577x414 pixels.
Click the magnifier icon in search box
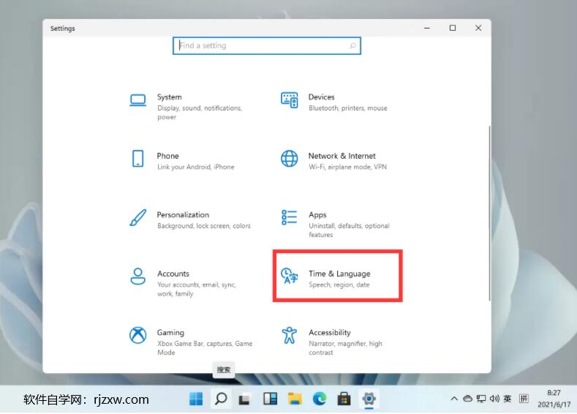point(352,45)
